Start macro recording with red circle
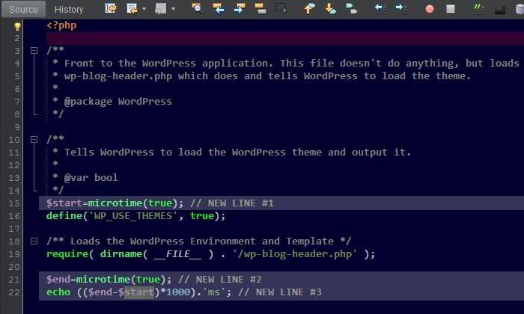This screenshot has height=314, width=524. 430,9
